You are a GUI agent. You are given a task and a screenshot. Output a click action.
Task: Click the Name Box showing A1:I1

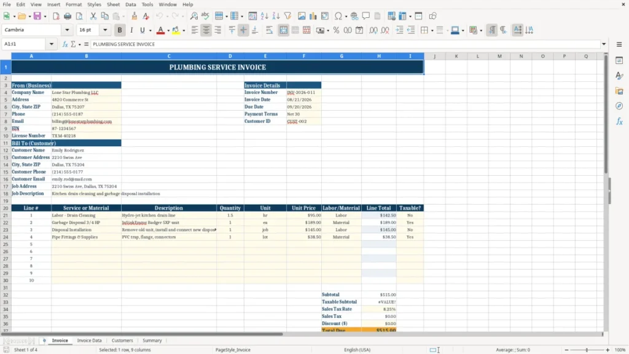tap(25, 44)
